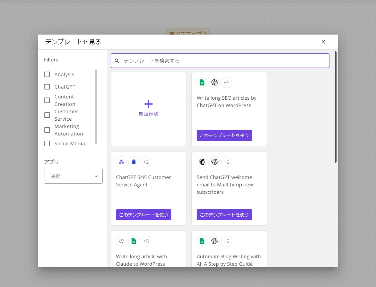
Task: Click +2 badge on the MailChimp welcome email card
Action: pos(227,162)
